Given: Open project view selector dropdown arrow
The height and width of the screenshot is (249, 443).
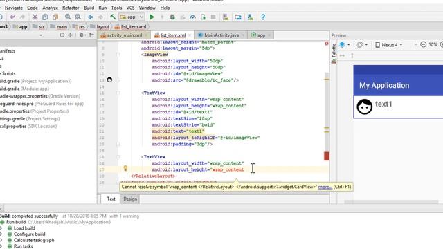Looking at the screenshot, I should point(41,35).
